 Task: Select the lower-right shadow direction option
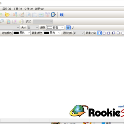pyautogui.click(x=118, y=33)
